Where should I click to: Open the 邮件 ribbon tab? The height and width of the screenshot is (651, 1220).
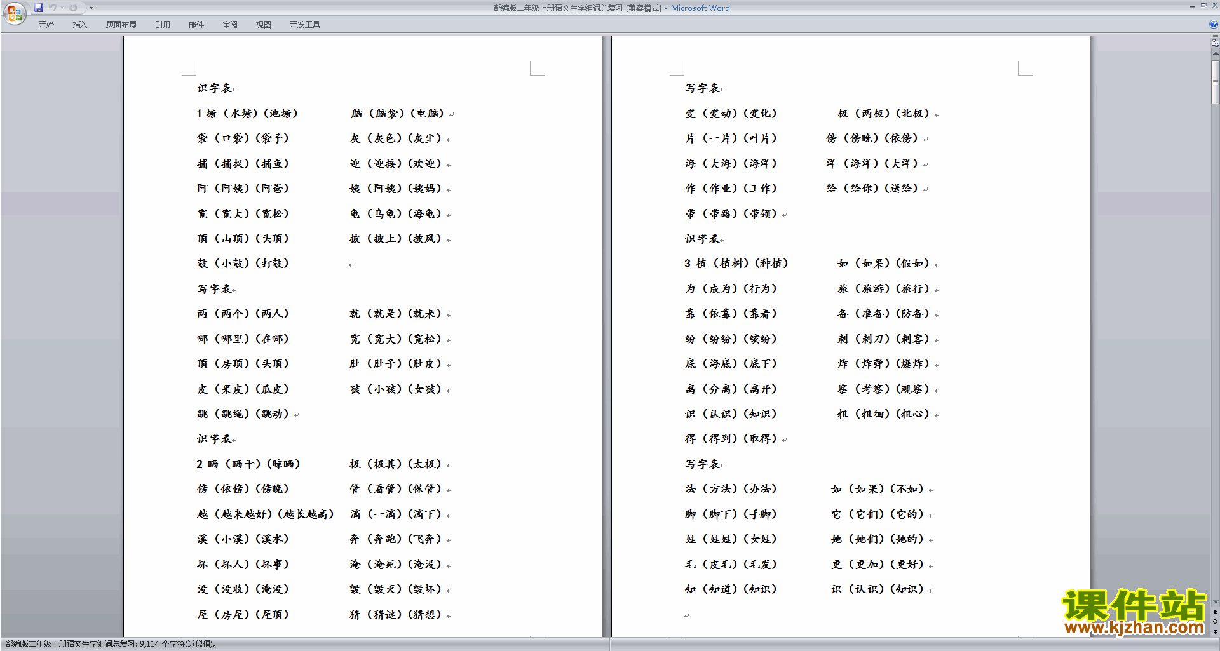(196, 24)
